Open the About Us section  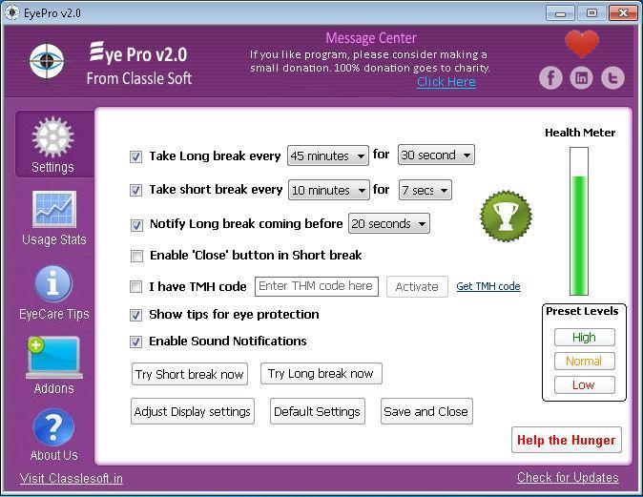(x=53, y=435)
